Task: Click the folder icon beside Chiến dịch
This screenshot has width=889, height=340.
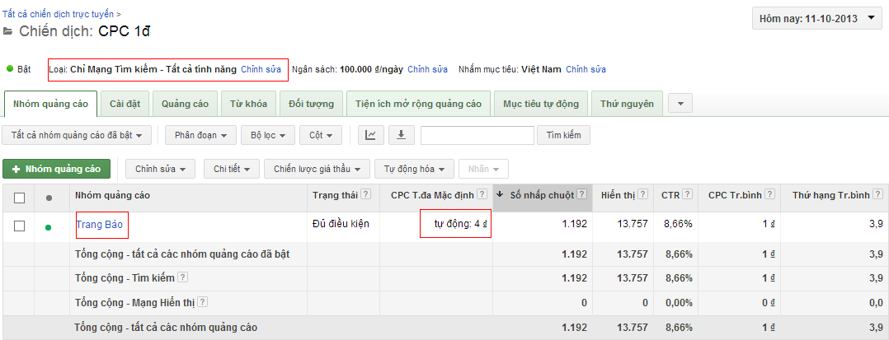Action: (x=7, y=31)
